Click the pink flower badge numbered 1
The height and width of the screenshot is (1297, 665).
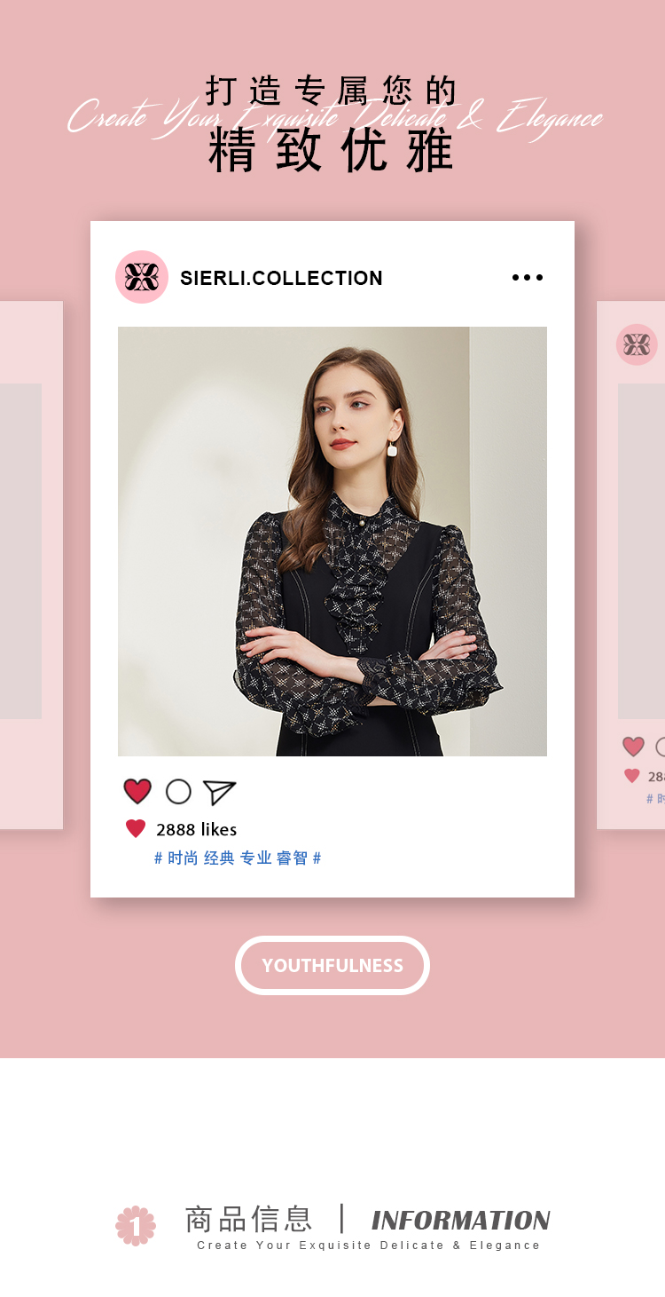136,1226
